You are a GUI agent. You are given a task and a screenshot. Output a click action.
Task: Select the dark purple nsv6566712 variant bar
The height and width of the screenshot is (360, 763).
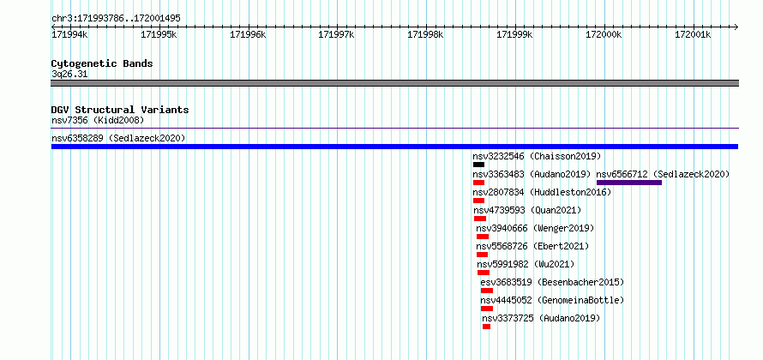(x=628, y=183)
